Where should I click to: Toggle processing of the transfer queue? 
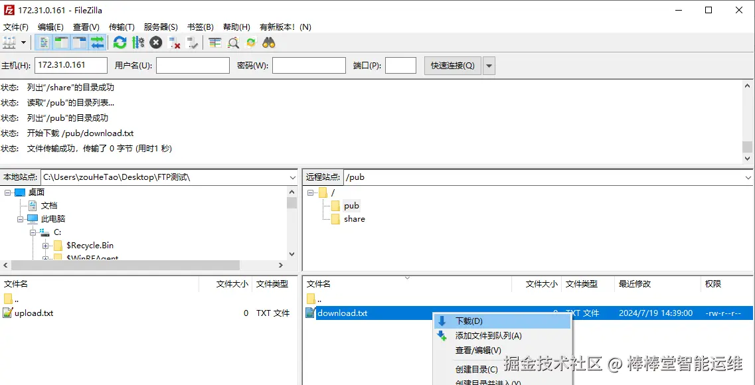[x=138, y=43]
